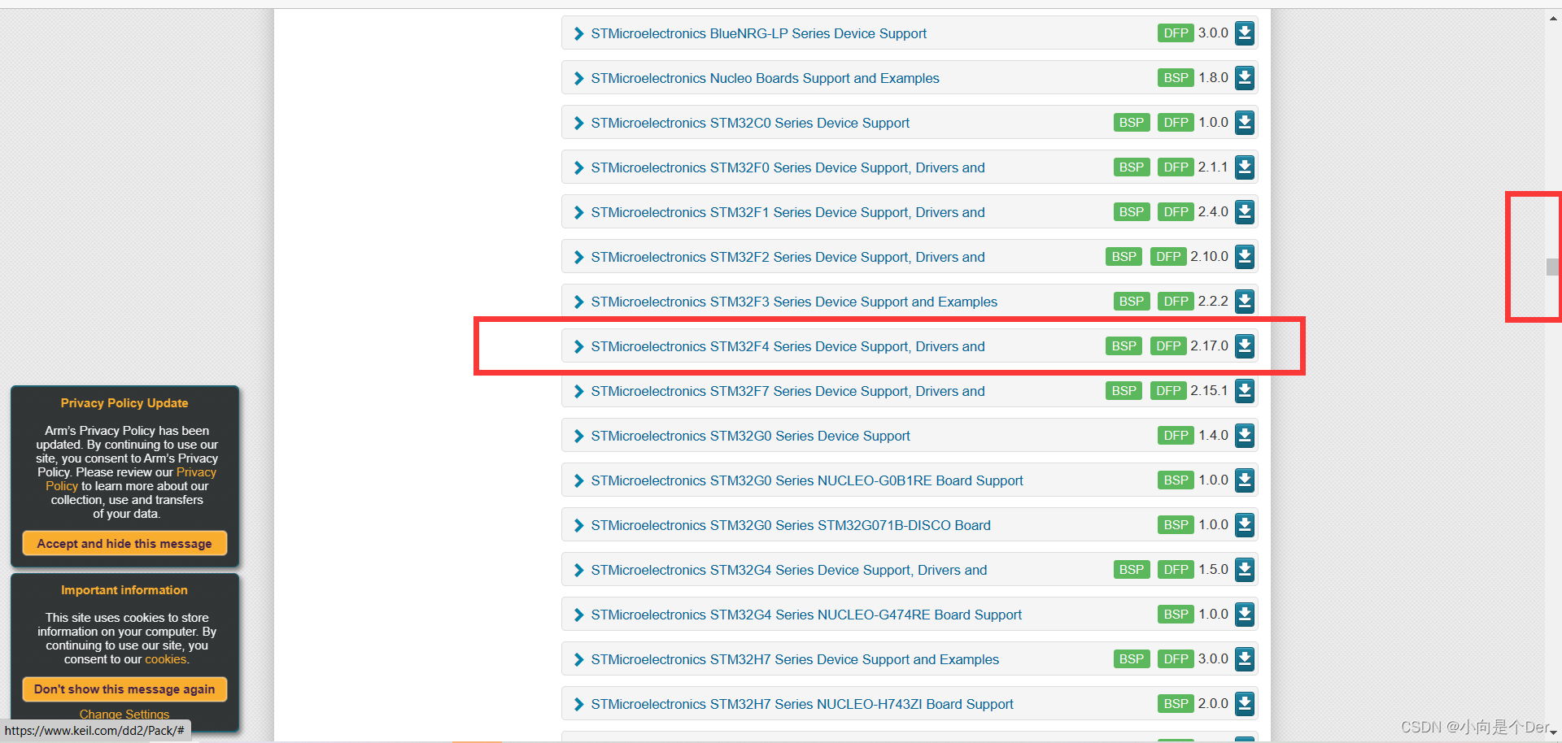Click DFP badge on STM32F4 row
The image size is (1562, 743).
[x=1168, y=346]
